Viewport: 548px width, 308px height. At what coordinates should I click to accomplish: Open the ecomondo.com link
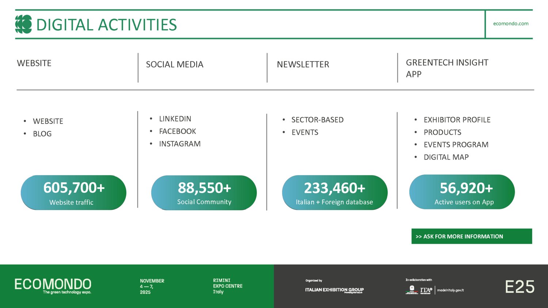[511, 23]
